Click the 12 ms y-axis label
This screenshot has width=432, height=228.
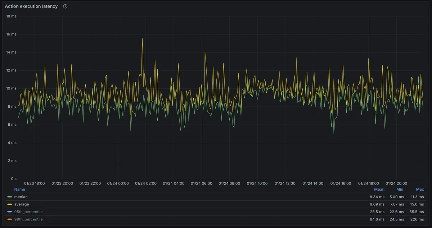[x=11, y=70]
